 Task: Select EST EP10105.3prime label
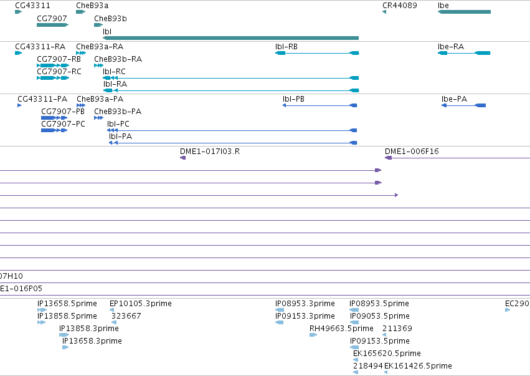pos(141,304)
